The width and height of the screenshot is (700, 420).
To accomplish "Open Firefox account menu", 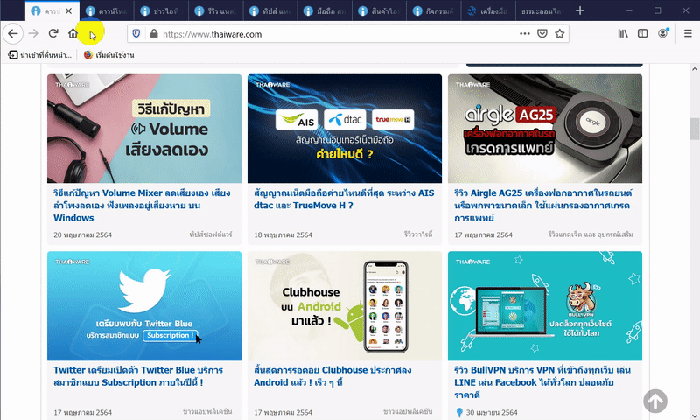I will tap(663, 33).
